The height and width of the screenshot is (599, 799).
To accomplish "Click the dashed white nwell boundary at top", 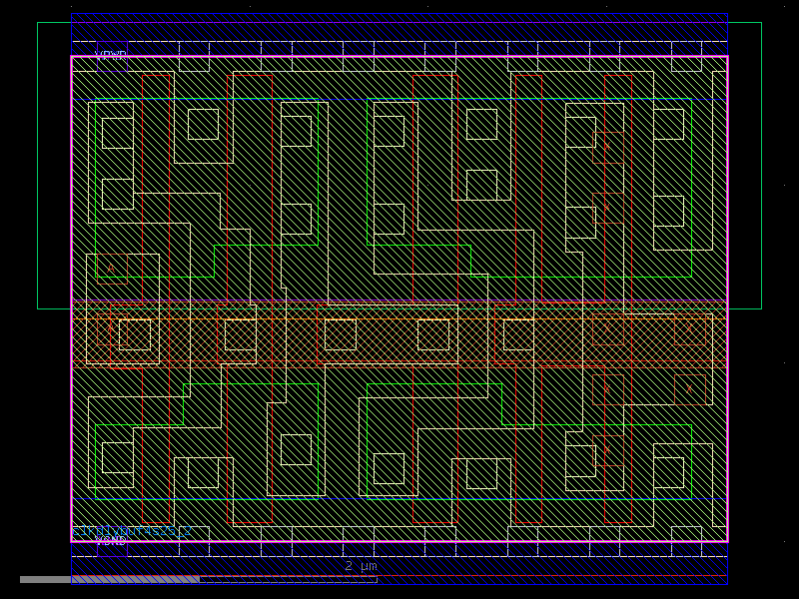I will [x=300, y=40].
